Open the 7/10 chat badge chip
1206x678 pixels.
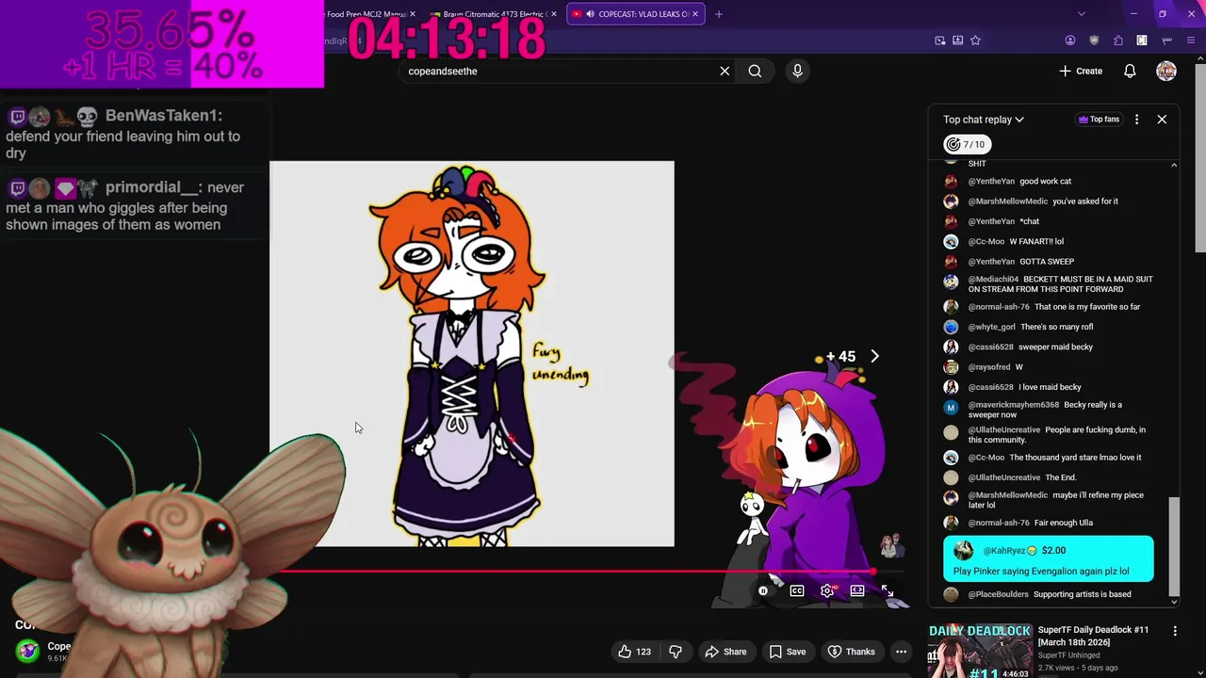coord(967,144)
